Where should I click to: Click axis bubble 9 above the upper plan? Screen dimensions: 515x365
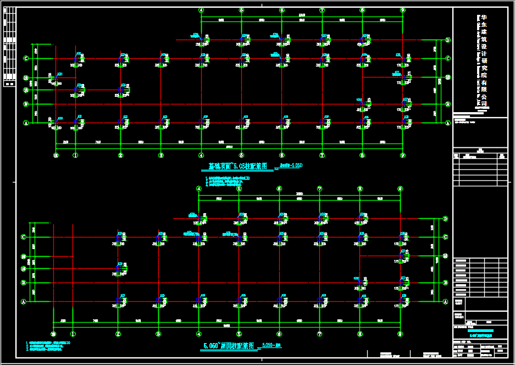pos(403,10)
